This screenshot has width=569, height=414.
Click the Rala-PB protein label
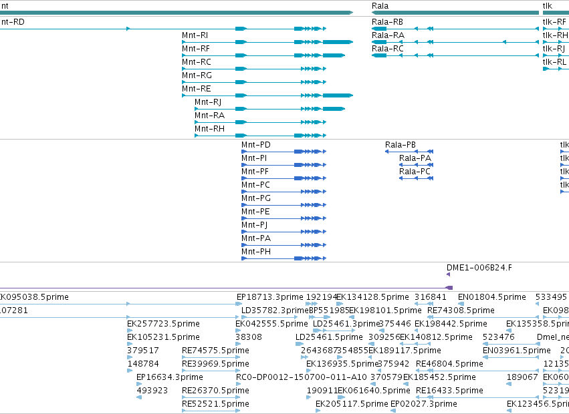[x=401, y=145]
